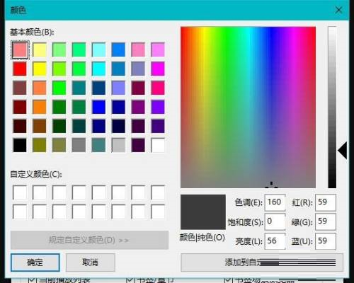Select the light pink basic color
The height and width of the screenshot is (283, 354).
point(138,50)
